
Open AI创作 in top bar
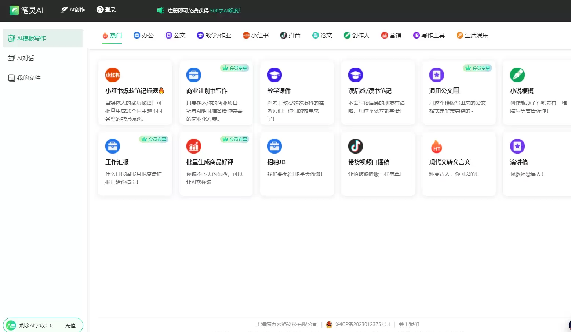(x=73, y=10)
